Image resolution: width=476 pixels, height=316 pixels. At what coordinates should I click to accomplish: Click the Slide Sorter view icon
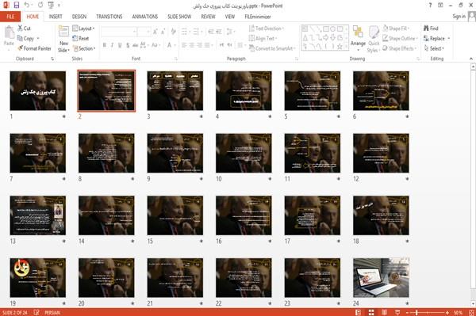pos(371,312)
